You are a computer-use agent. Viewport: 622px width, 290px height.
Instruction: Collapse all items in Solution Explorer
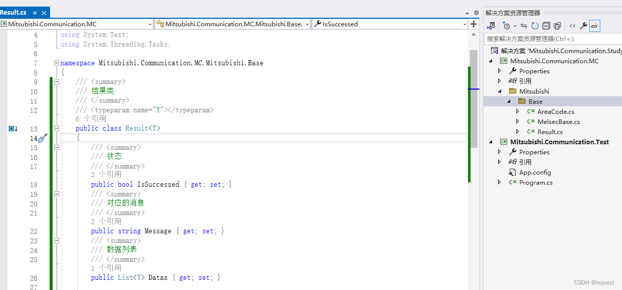(546, 26)
